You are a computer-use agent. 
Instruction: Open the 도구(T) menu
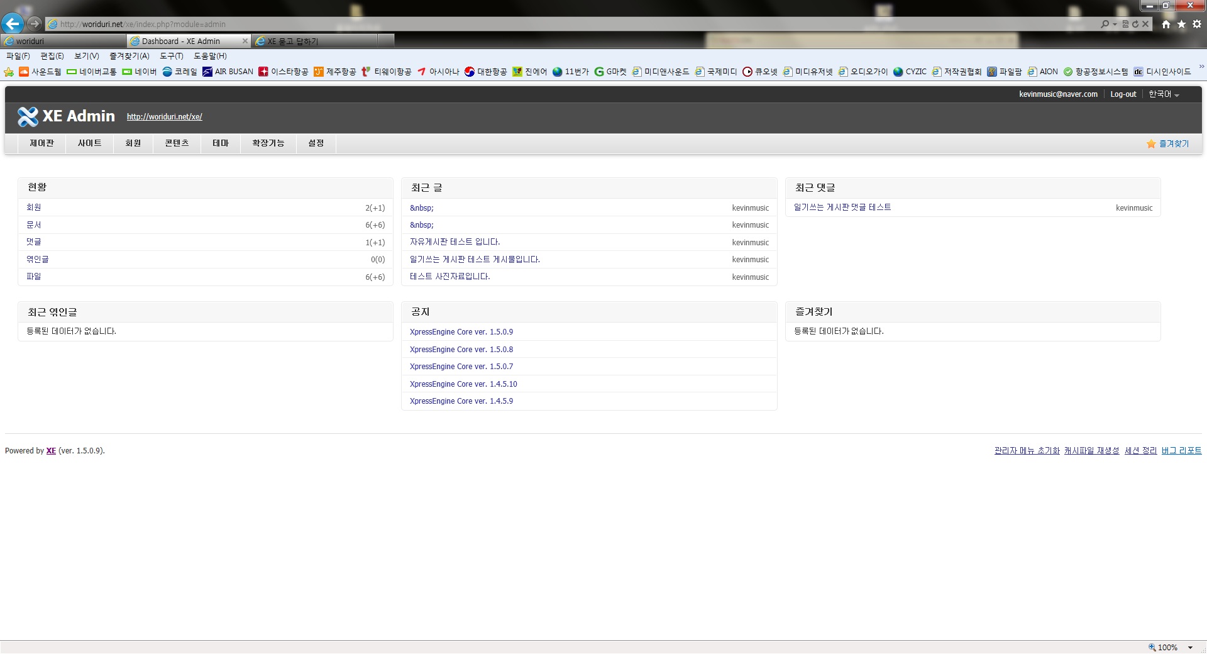click(x=170, y=56)
